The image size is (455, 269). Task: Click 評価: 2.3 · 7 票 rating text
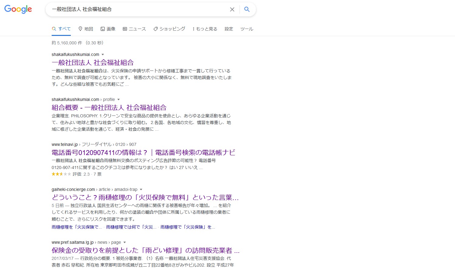(x=87, y=174)
